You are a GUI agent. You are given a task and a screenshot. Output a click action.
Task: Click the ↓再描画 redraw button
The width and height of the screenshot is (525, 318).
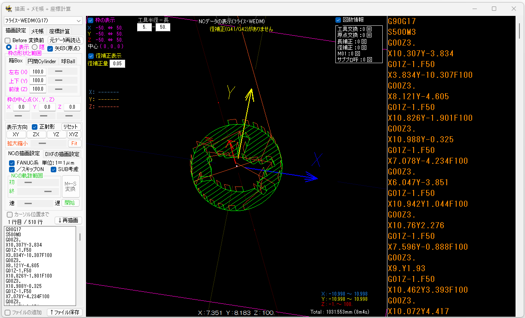click(69, 220)
